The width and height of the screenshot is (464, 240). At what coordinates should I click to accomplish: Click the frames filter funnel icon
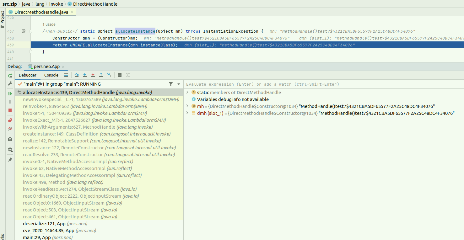point(171,84)
